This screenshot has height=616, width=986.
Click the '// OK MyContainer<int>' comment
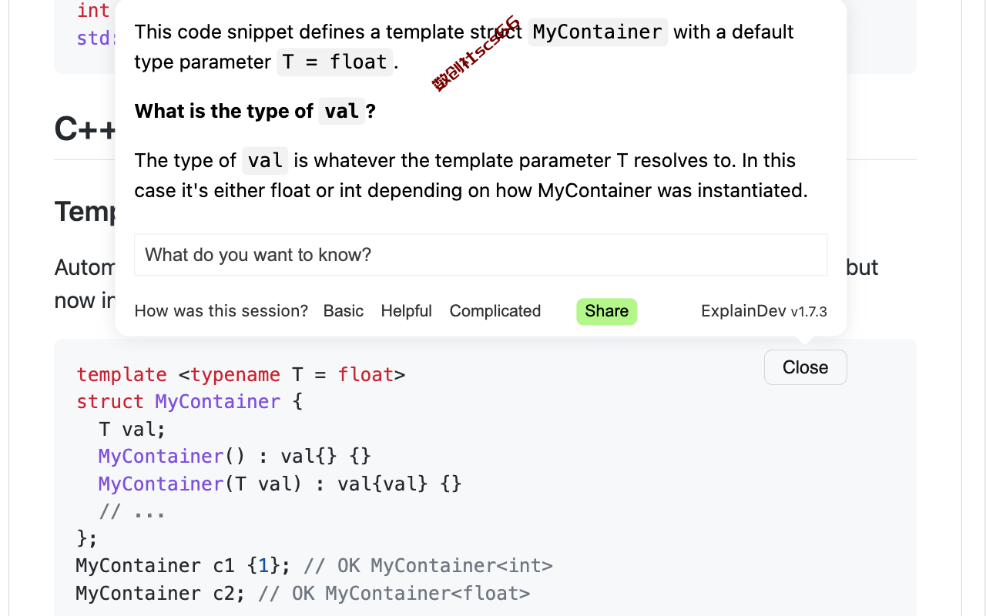point(428,566)
